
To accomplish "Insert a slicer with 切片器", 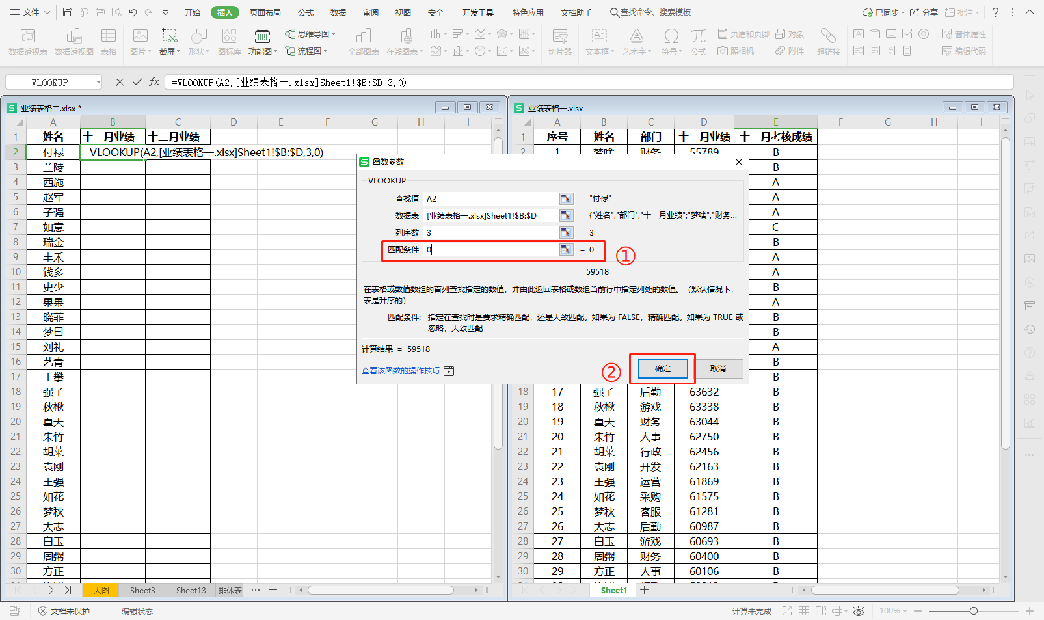I will [559, 41].
